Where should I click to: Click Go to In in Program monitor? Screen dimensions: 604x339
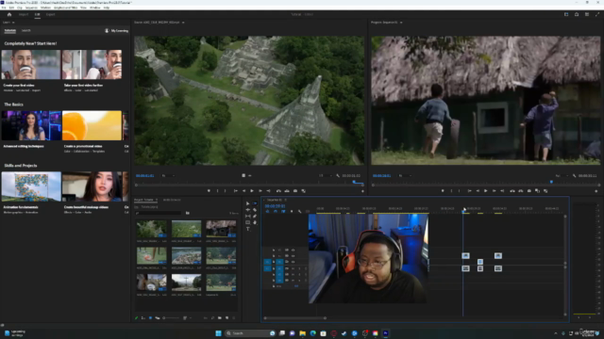point(470,190)
